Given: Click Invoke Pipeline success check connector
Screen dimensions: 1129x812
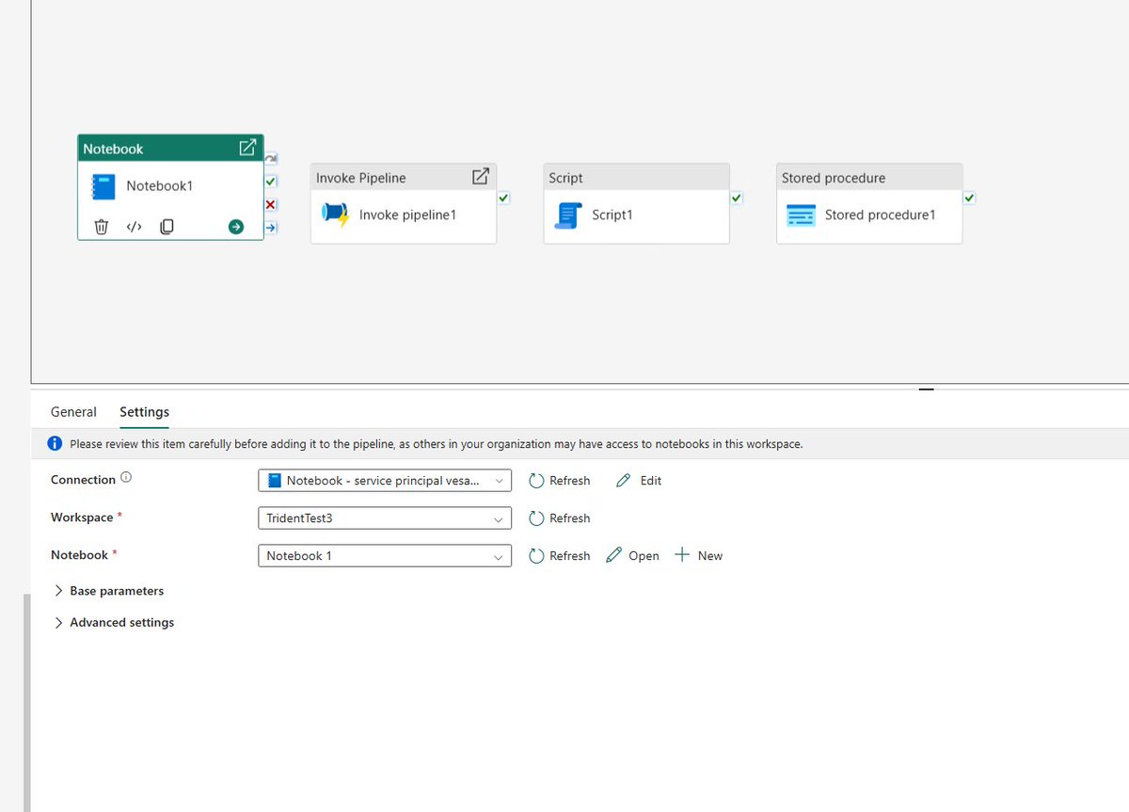Looking at the screenshot, I should coord(503,198).
